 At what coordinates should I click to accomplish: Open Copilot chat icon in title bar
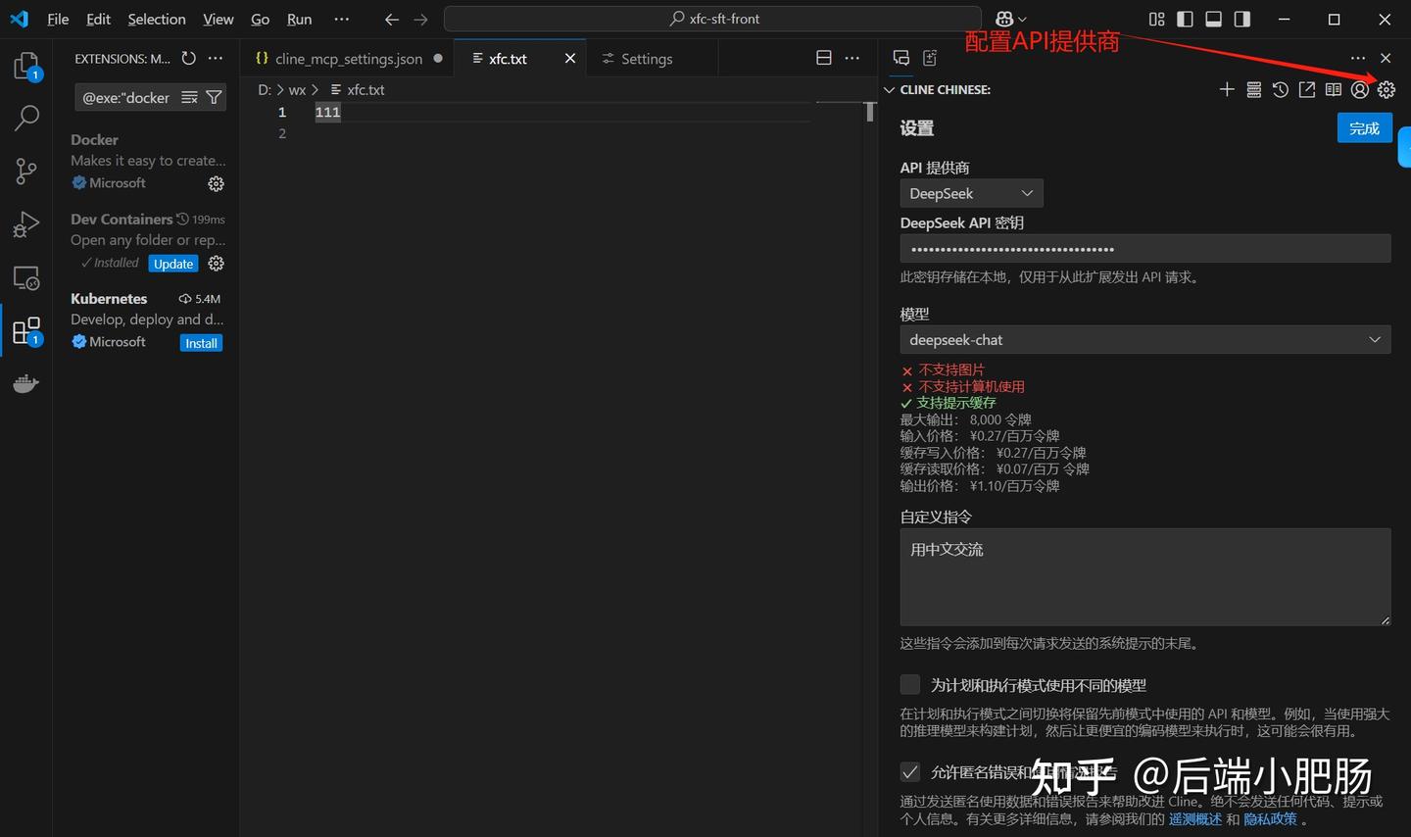coord(1004,19)
